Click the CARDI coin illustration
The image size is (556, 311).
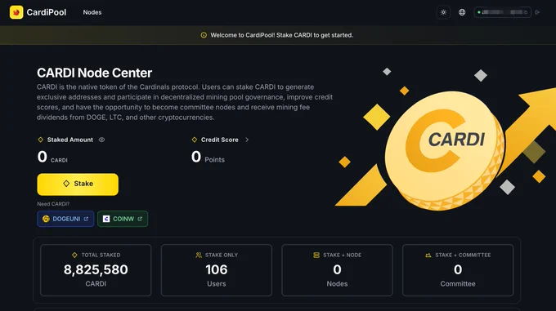tap(445, 150)
